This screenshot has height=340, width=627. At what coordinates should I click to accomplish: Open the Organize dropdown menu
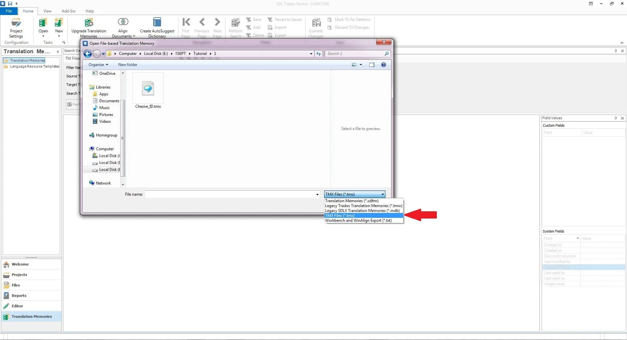coord(98,65)
